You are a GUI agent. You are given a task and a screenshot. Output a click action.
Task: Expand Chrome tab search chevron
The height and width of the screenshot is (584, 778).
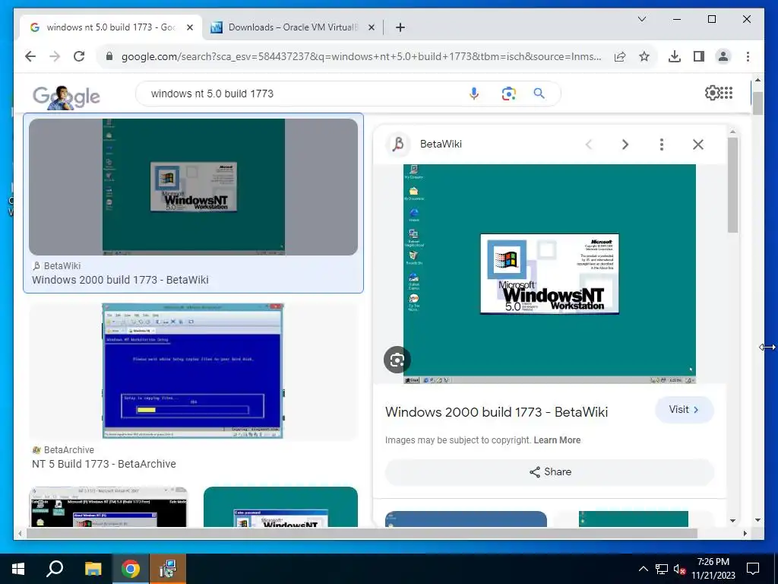click(642, 19)
